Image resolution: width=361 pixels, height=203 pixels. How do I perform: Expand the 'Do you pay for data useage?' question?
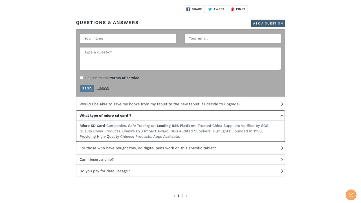tap(180, 171)
